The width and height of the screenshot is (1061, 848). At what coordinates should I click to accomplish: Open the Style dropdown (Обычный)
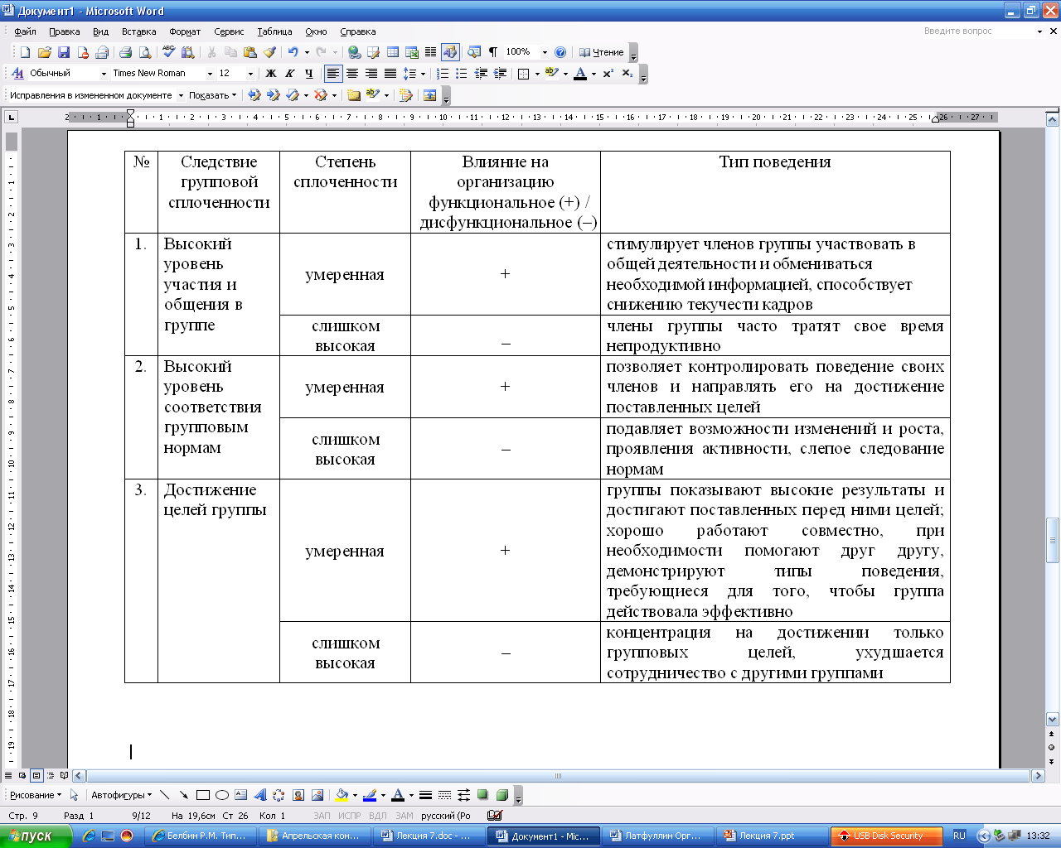pyautogui.click(x=104, y=74)
